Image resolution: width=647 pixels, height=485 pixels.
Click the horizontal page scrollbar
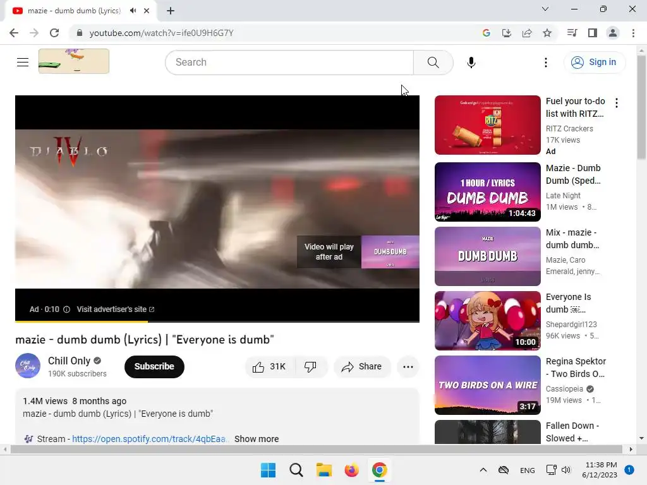(316, 449)
